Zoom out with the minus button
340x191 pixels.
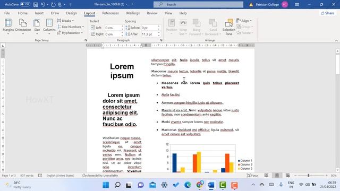(295, 176)
